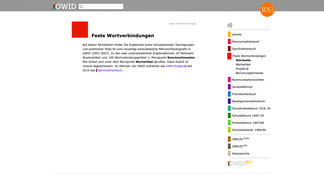Screen dimensions: 324x174
Task: Click the pink block beside Kommunikationsverben
Action: [229, 80]
